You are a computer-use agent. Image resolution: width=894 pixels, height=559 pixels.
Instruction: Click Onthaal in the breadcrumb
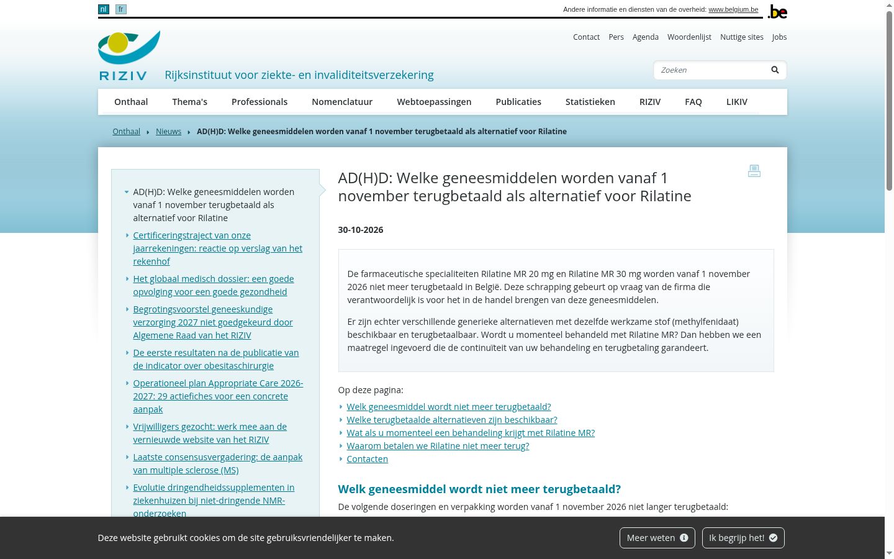[x=126, y=132]
